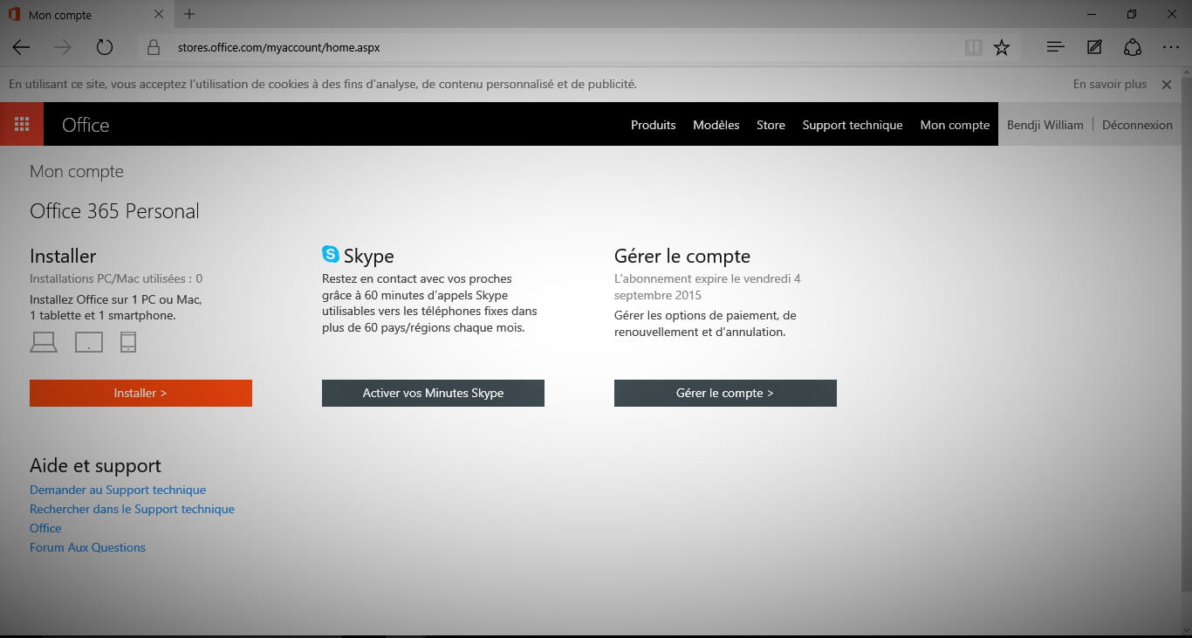Viewport: 1192px width, 638px height.
Task: Open the browser More actions ellipsis
Action: tap(1171, 47)
